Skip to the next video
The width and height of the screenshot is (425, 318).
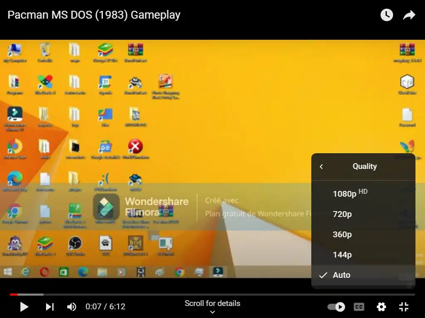click(x=50, y=307)
